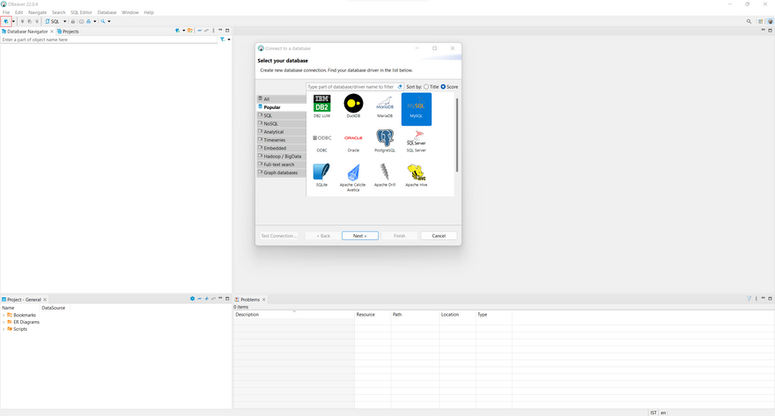Click the DB2 LUW driver icon
The height and width of the screenshot is (416, 775).
[321, 105]
